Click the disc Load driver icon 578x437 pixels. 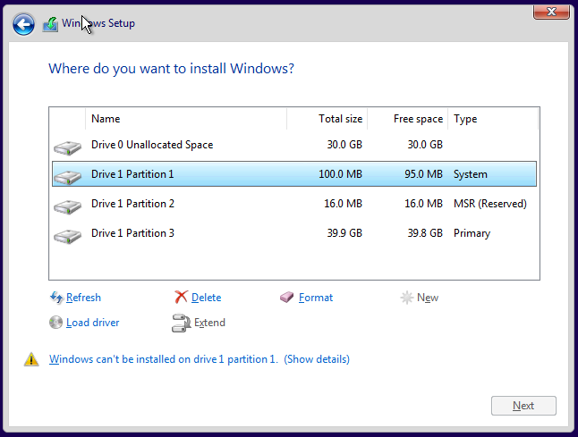56,323
